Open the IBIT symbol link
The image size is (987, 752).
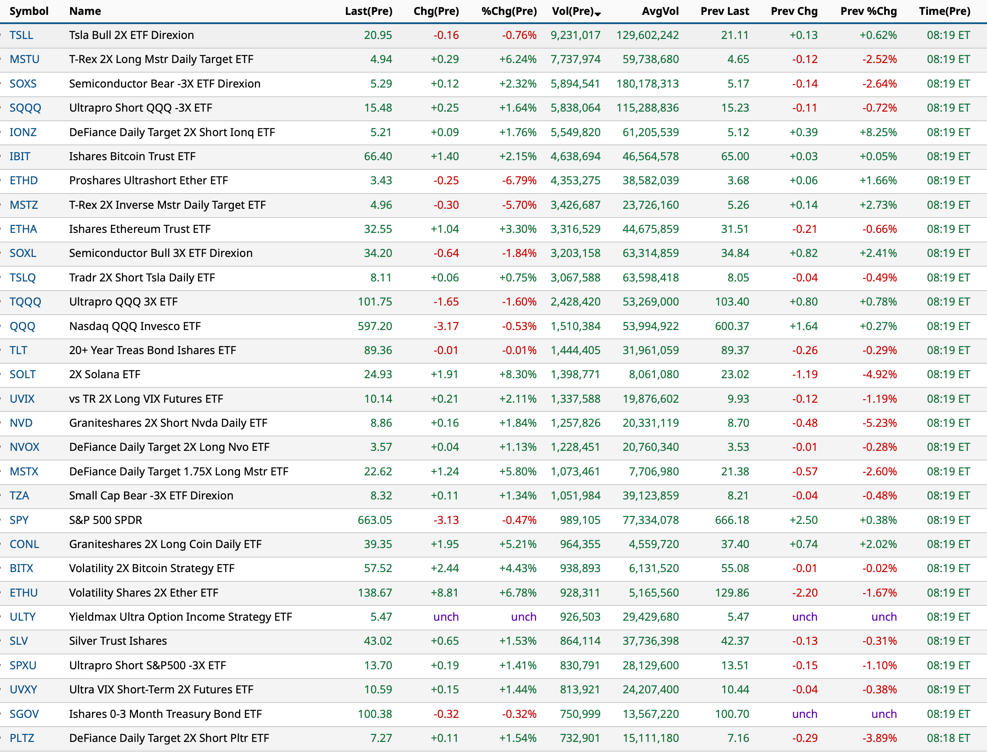[x=20, y=156]
